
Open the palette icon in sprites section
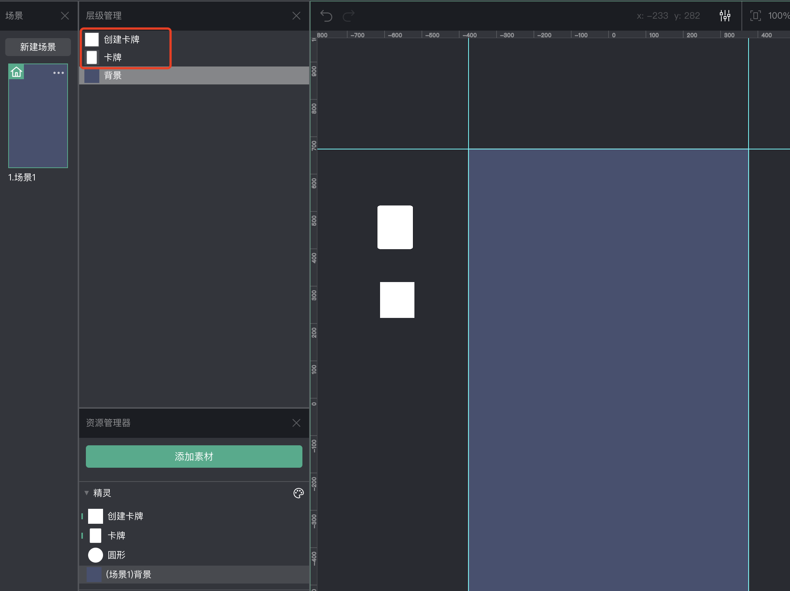[298, 493]
